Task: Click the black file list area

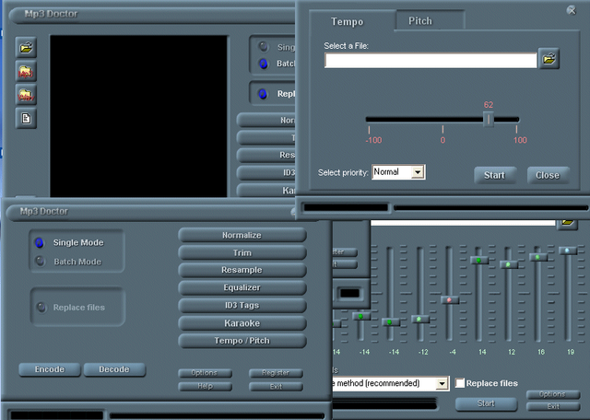Action: (138, 116)
